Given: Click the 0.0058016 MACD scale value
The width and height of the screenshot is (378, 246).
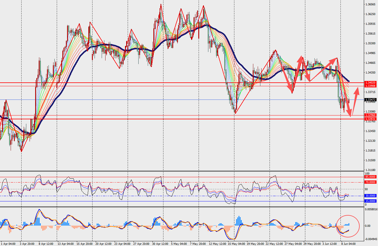Looking at the screenshot, I should (x=371, y=209).
